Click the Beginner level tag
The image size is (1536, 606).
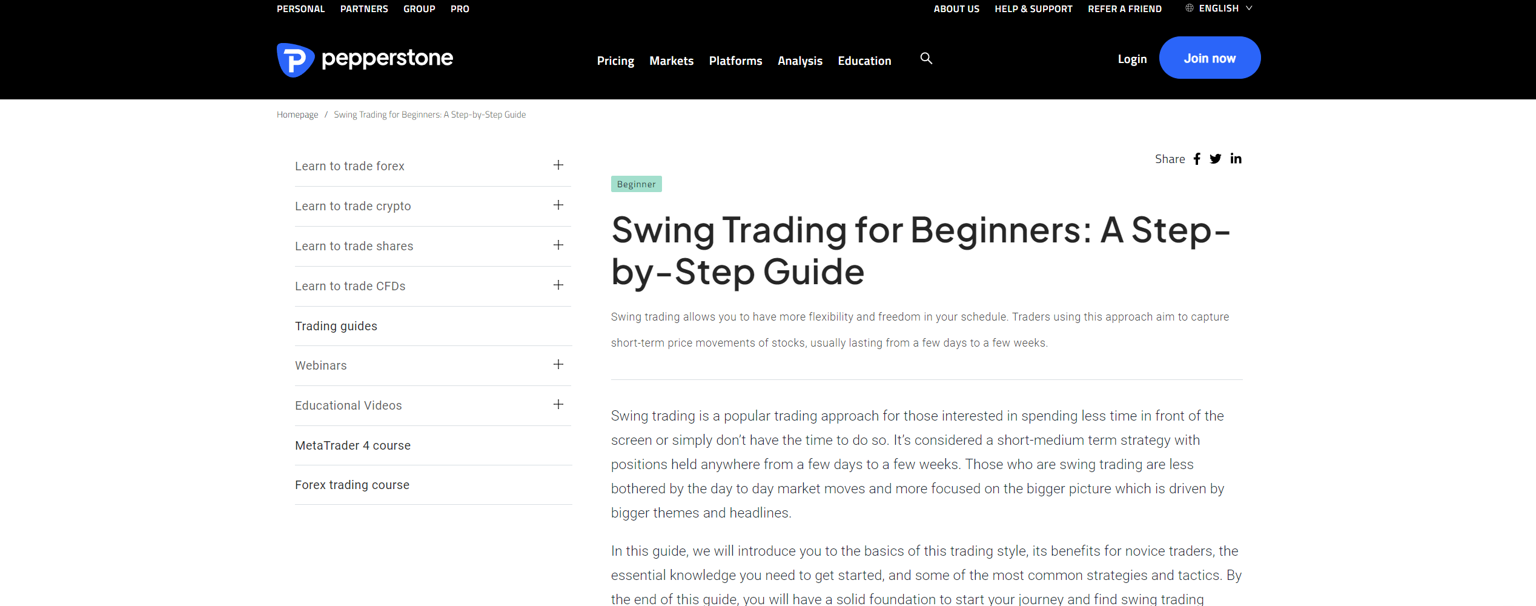pyautogui.click(x=636, y=184)
